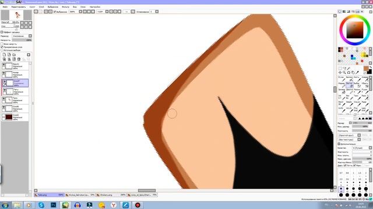Viewport: 373px width, 209px height.
Task: Open the headphones app in taskbar
Action: [78, 205]
